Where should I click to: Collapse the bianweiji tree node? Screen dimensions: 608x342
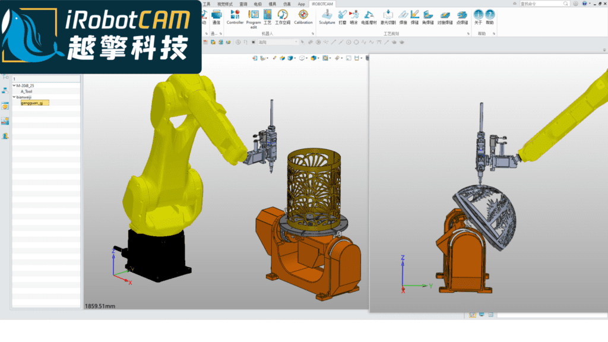click(x=14, y=97)
